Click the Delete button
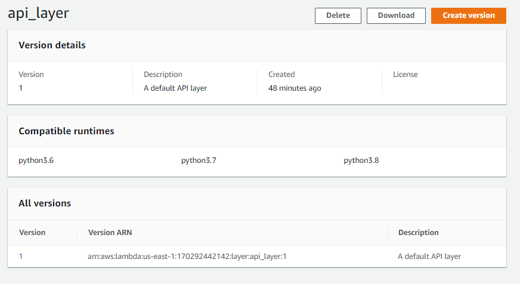This screenshot has height=284, width=520. (x=338, y=16)
